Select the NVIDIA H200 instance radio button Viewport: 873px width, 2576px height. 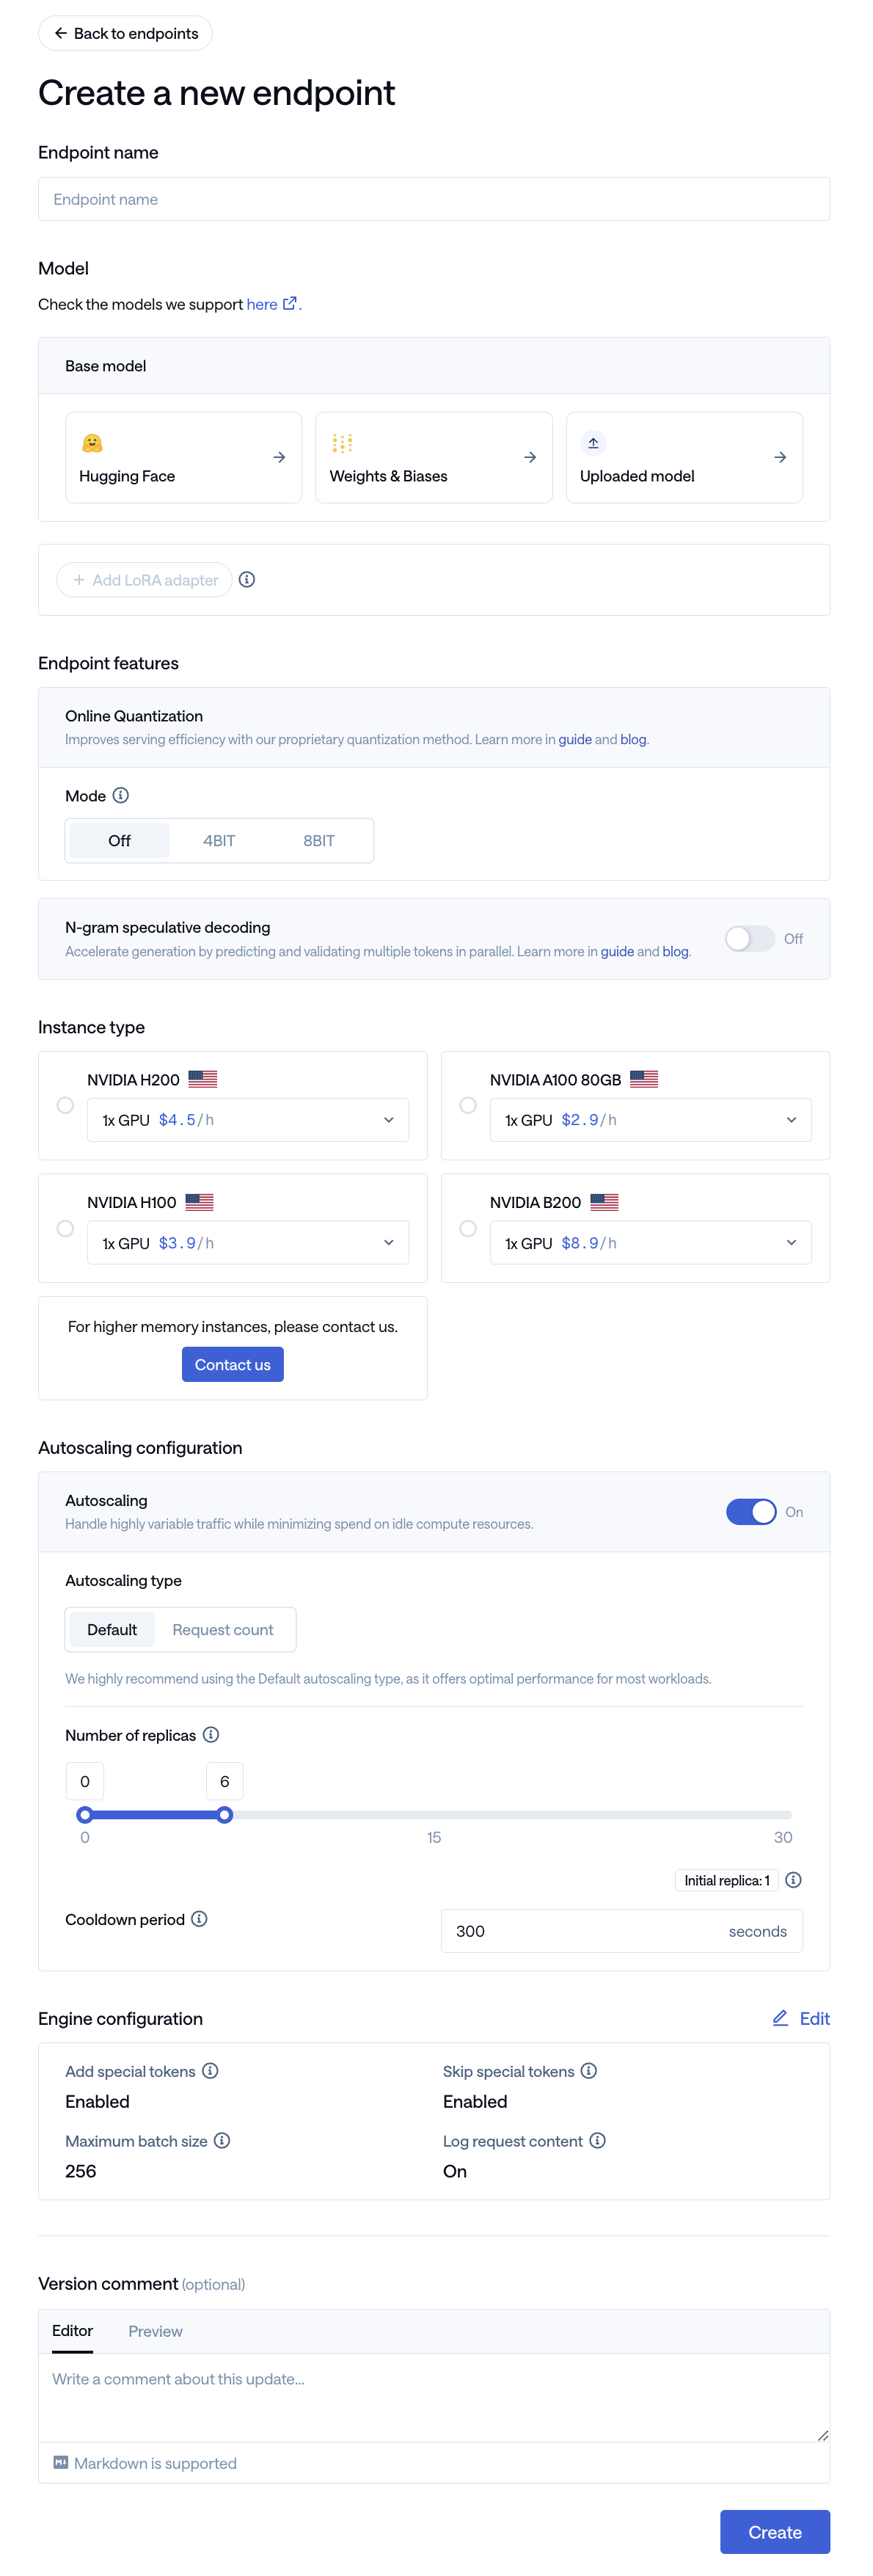(65, 1105)
